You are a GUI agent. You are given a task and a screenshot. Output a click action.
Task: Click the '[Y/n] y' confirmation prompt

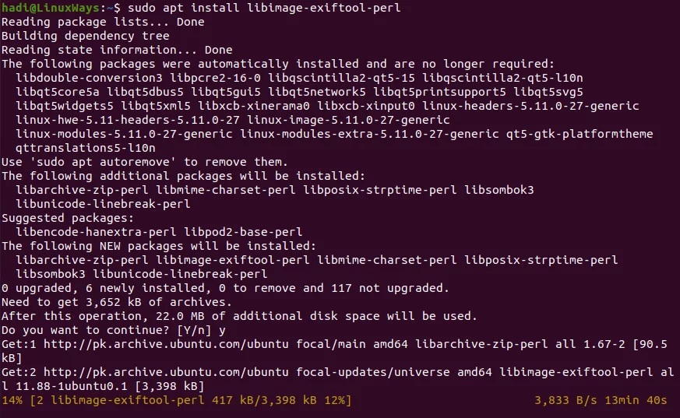click(x=201, y=331)
